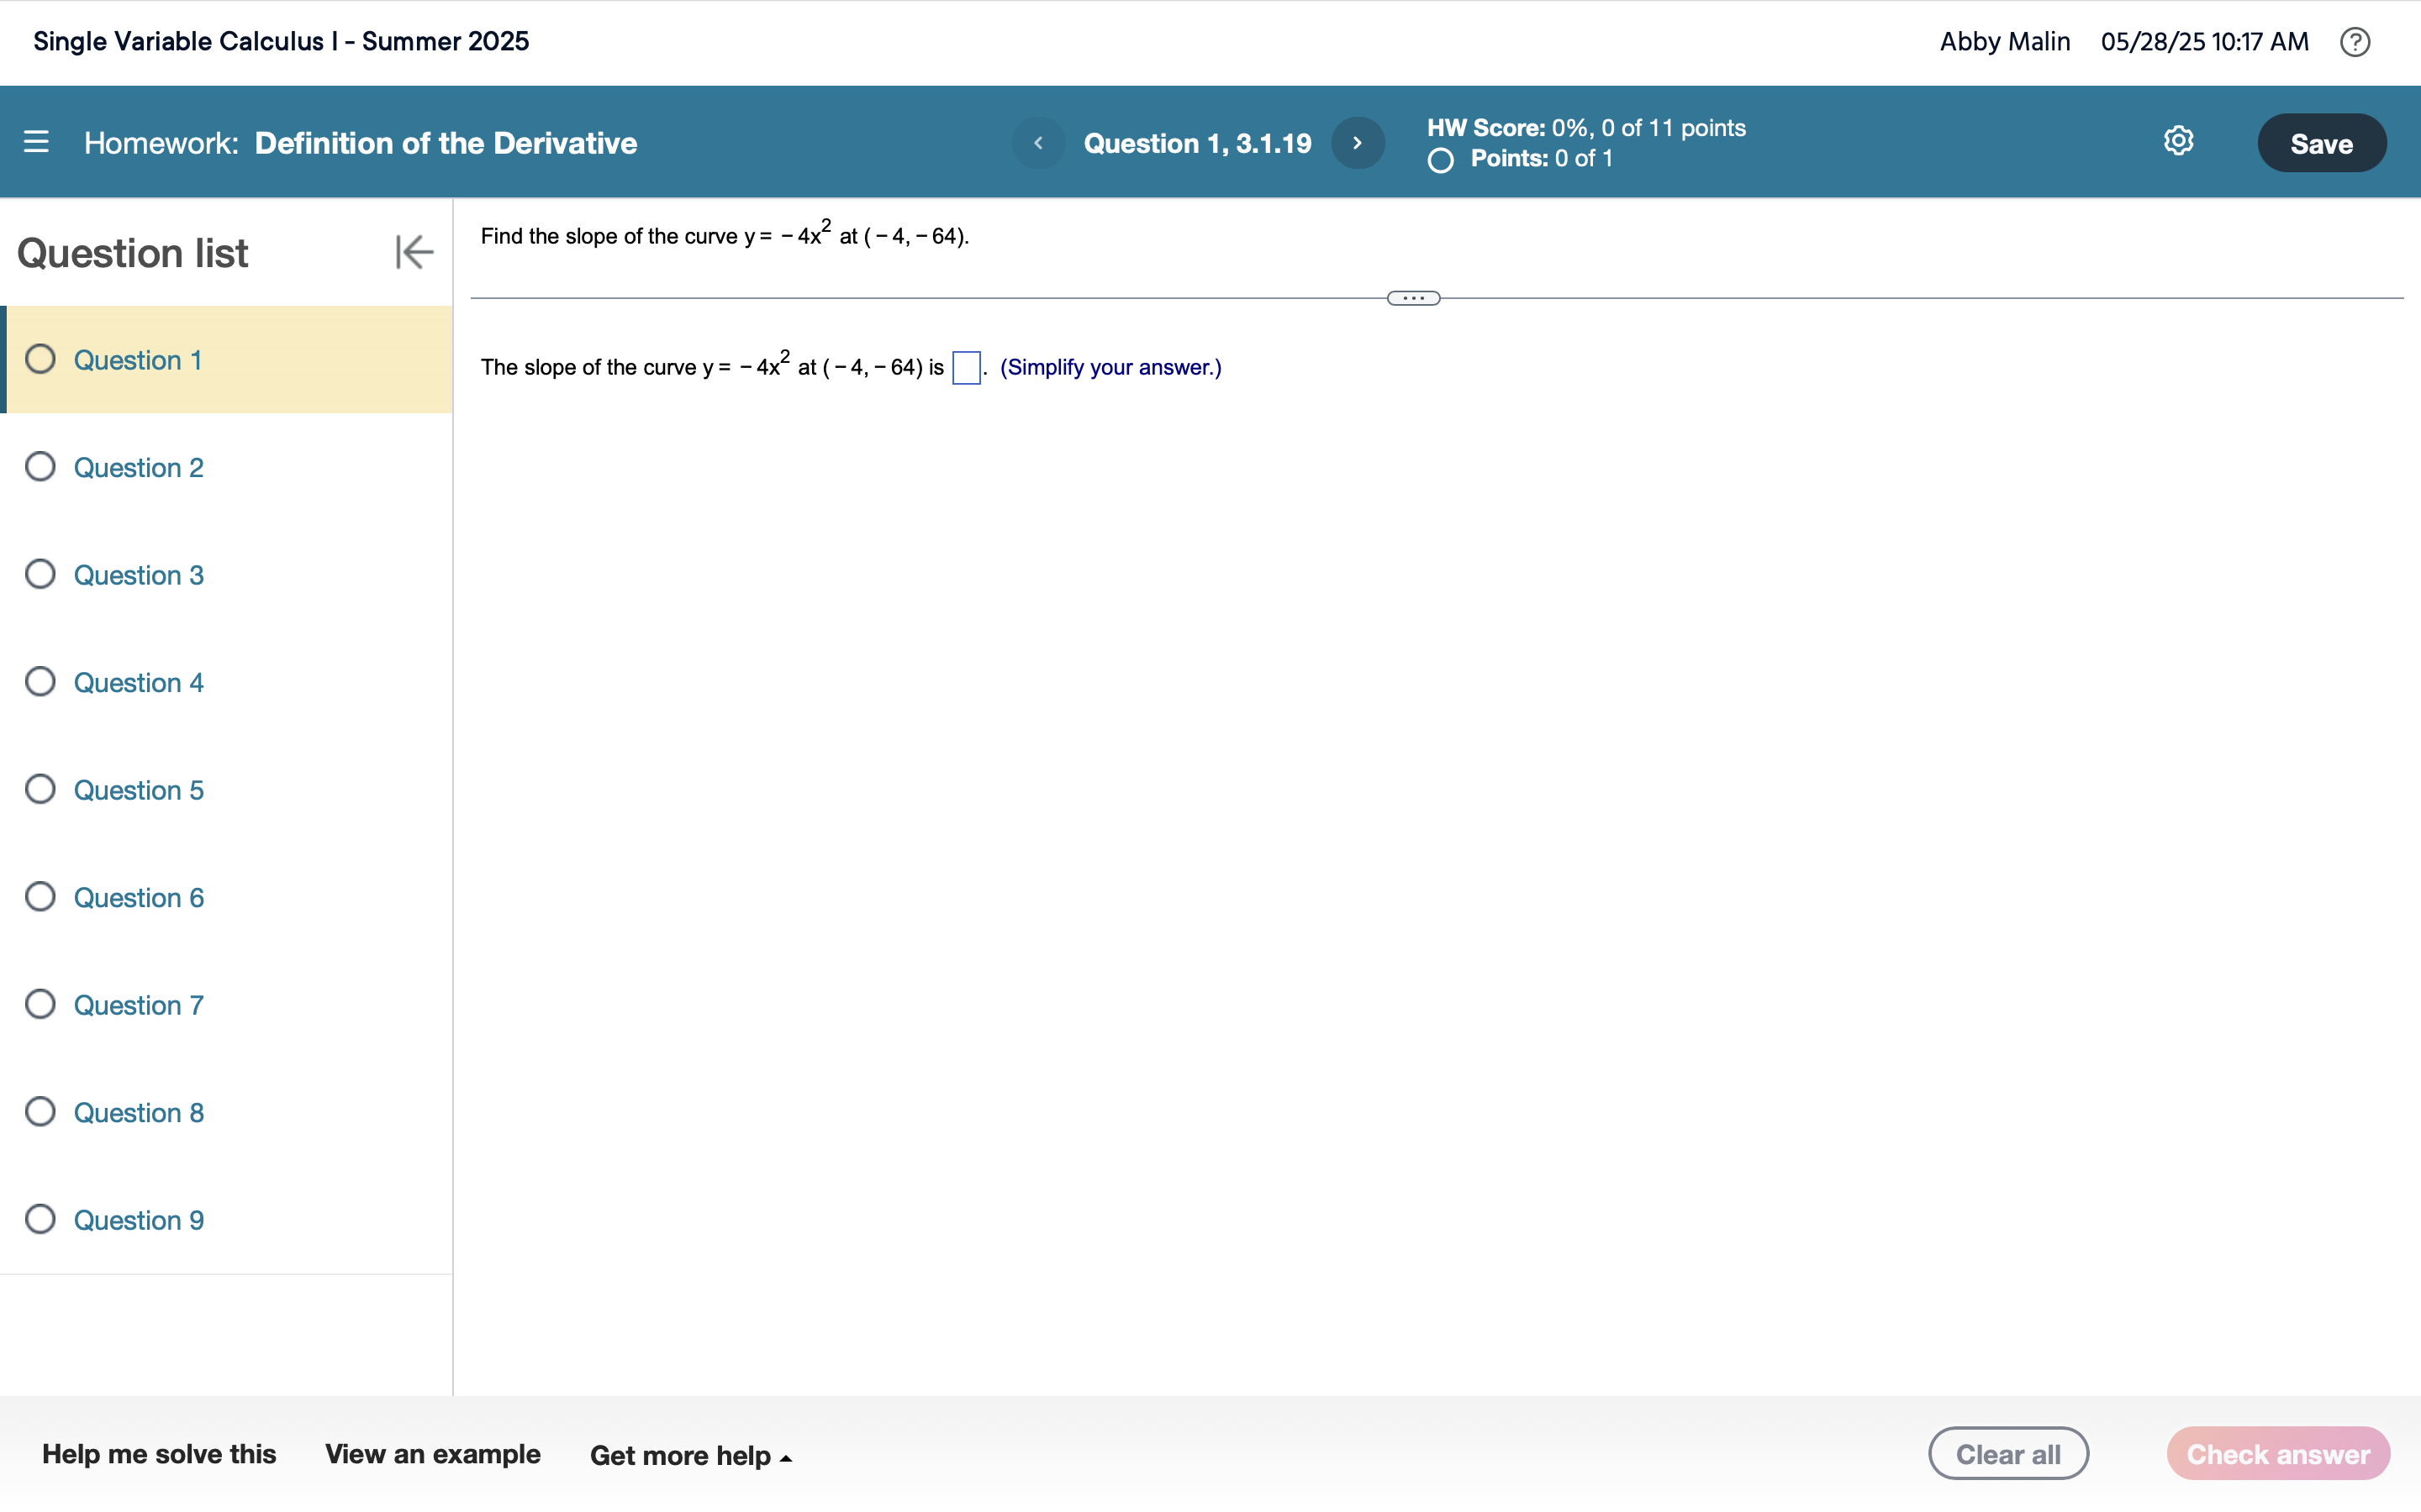Image resolution: width=2421 pixels, height=1512 pixels.
Task: Expand the Get more help menu
Action: [690, 1455]
